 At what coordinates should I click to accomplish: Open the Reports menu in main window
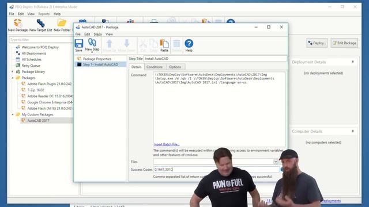coord(44,14)
